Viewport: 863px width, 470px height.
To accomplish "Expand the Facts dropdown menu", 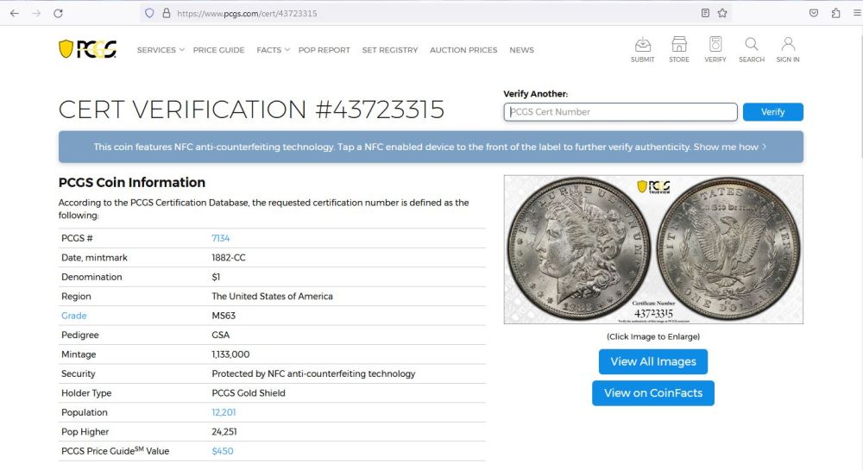I will [273, 50].
